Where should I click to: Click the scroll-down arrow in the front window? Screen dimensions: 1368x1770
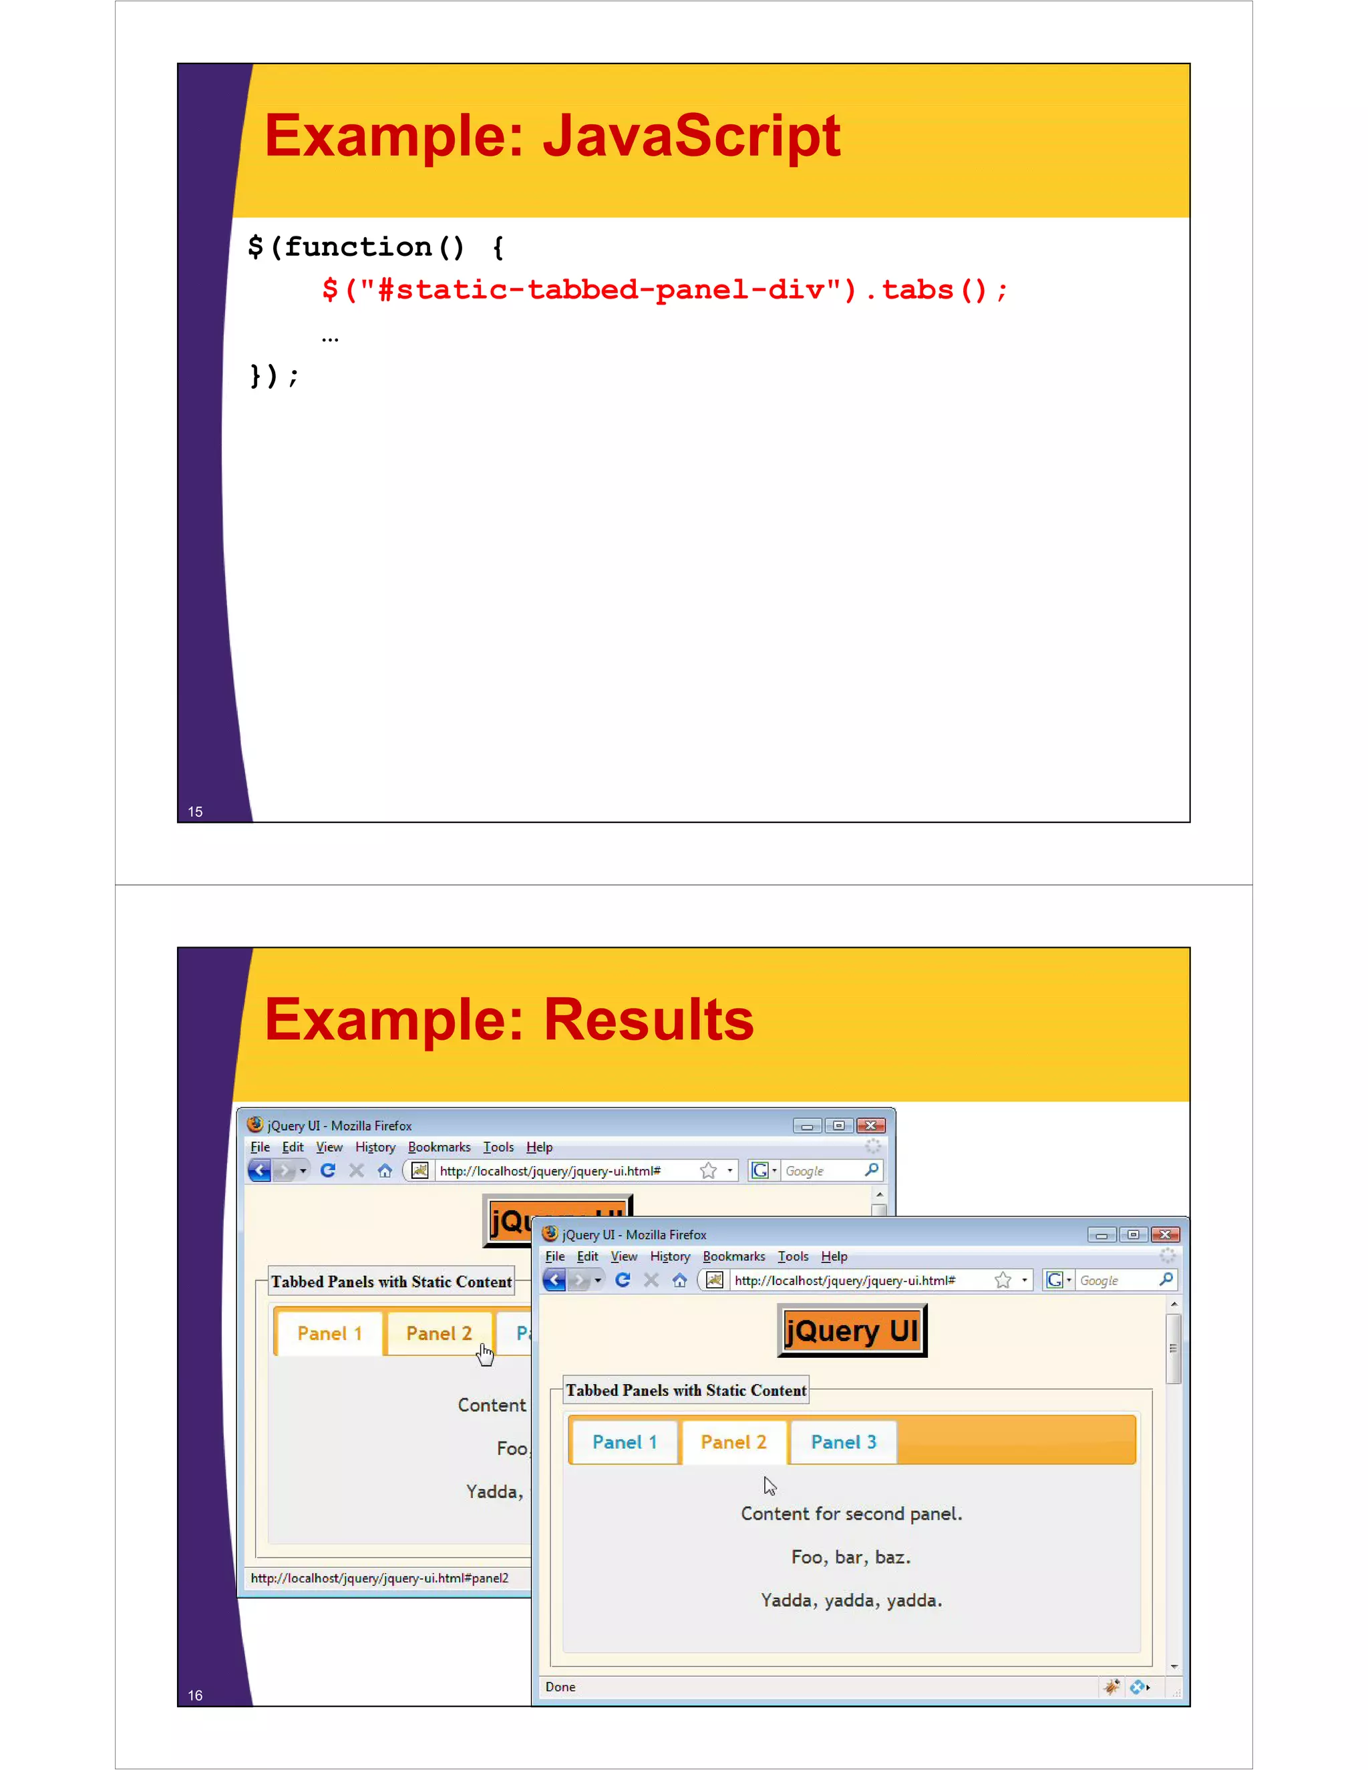pyautogui.click(x=1174, y=1666)
